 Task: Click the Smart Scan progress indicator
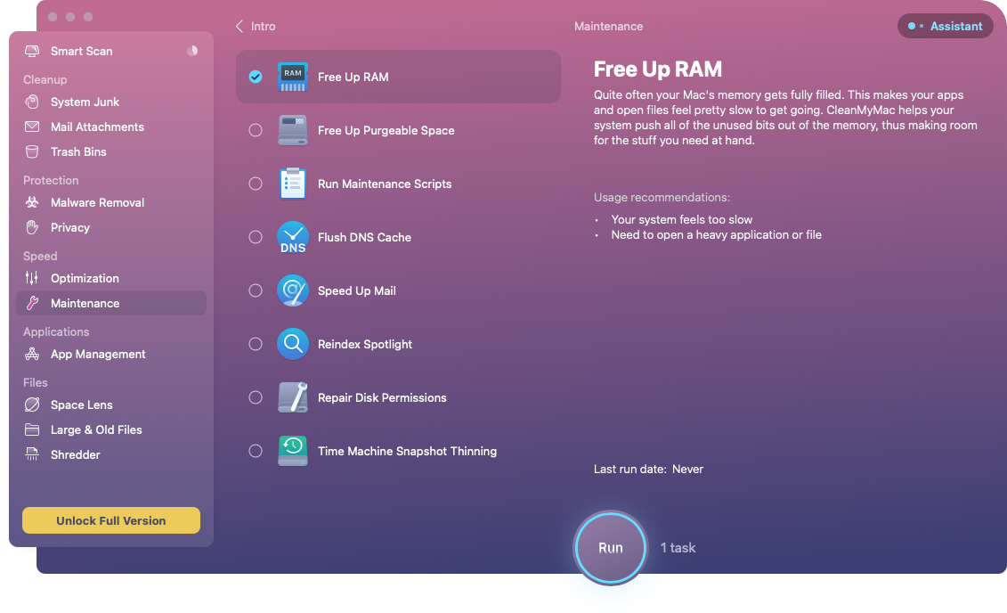[x=192, y=51]
